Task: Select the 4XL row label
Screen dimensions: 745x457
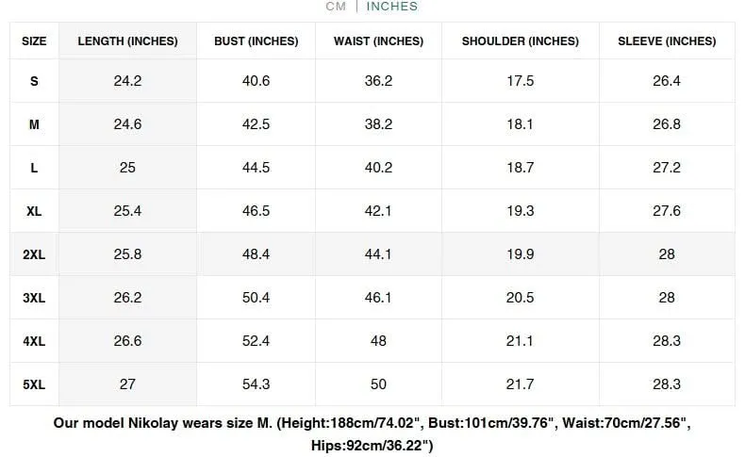Action: pyautogui.click(x=34, y=341)
